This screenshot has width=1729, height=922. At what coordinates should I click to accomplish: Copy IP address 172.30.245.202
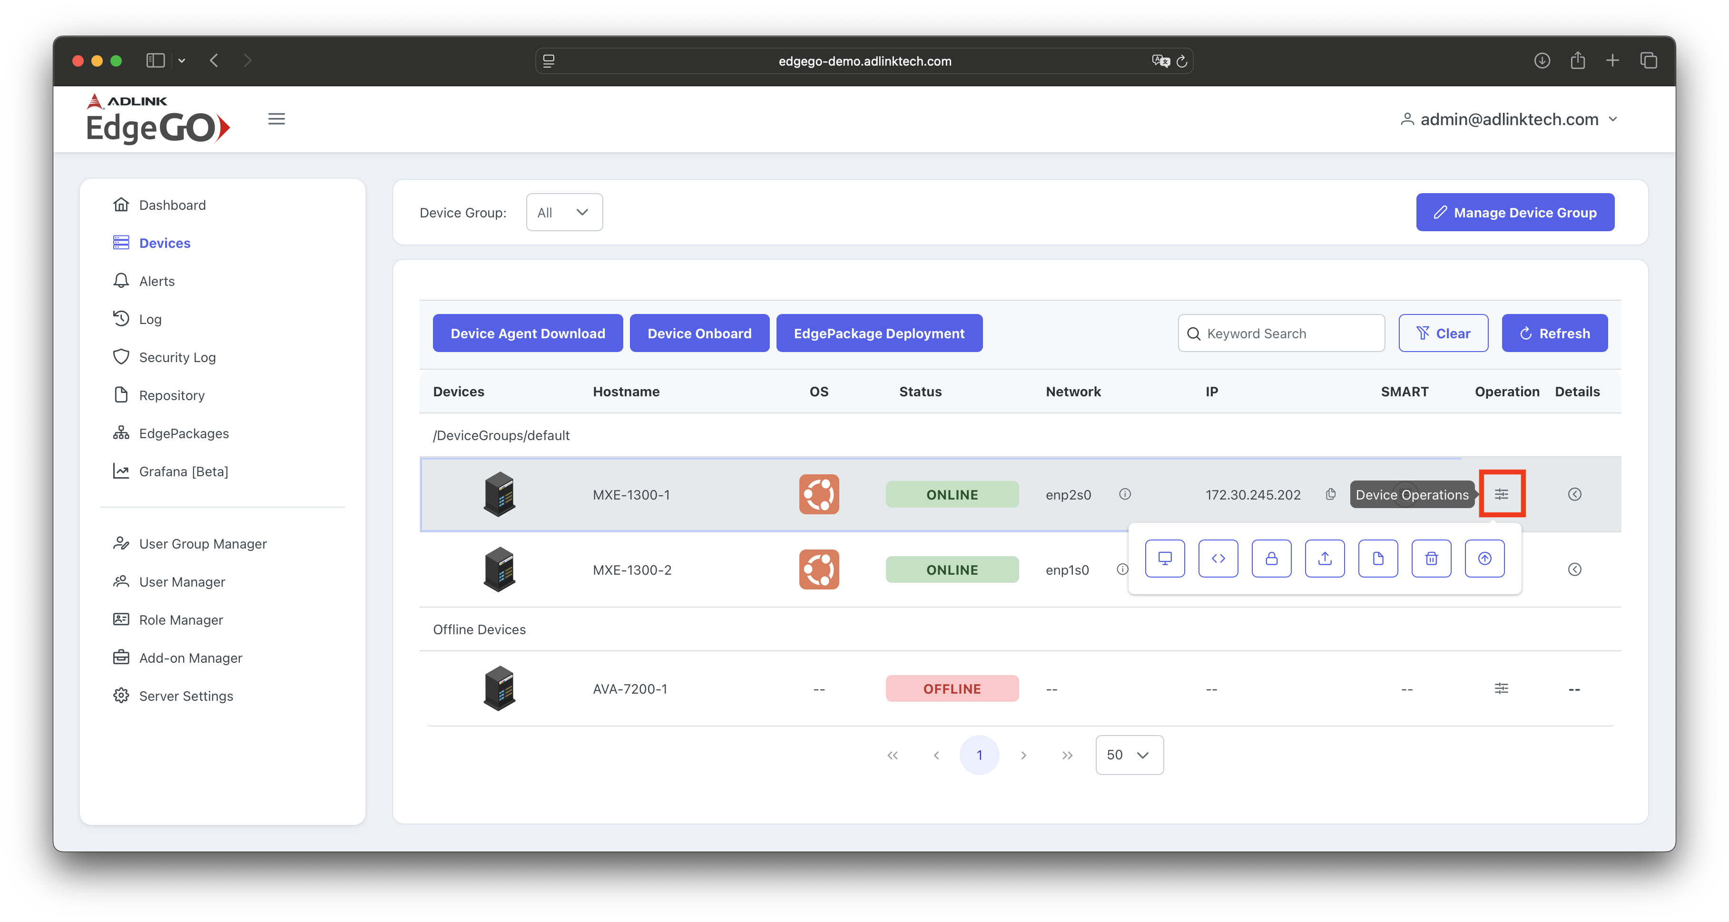click(x=1330, y=495)
